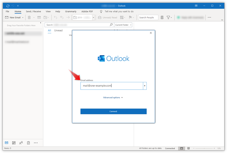The image size is (227, 153).
Task: Click the Ribbon Display Options icon
Action: [196, 6]
